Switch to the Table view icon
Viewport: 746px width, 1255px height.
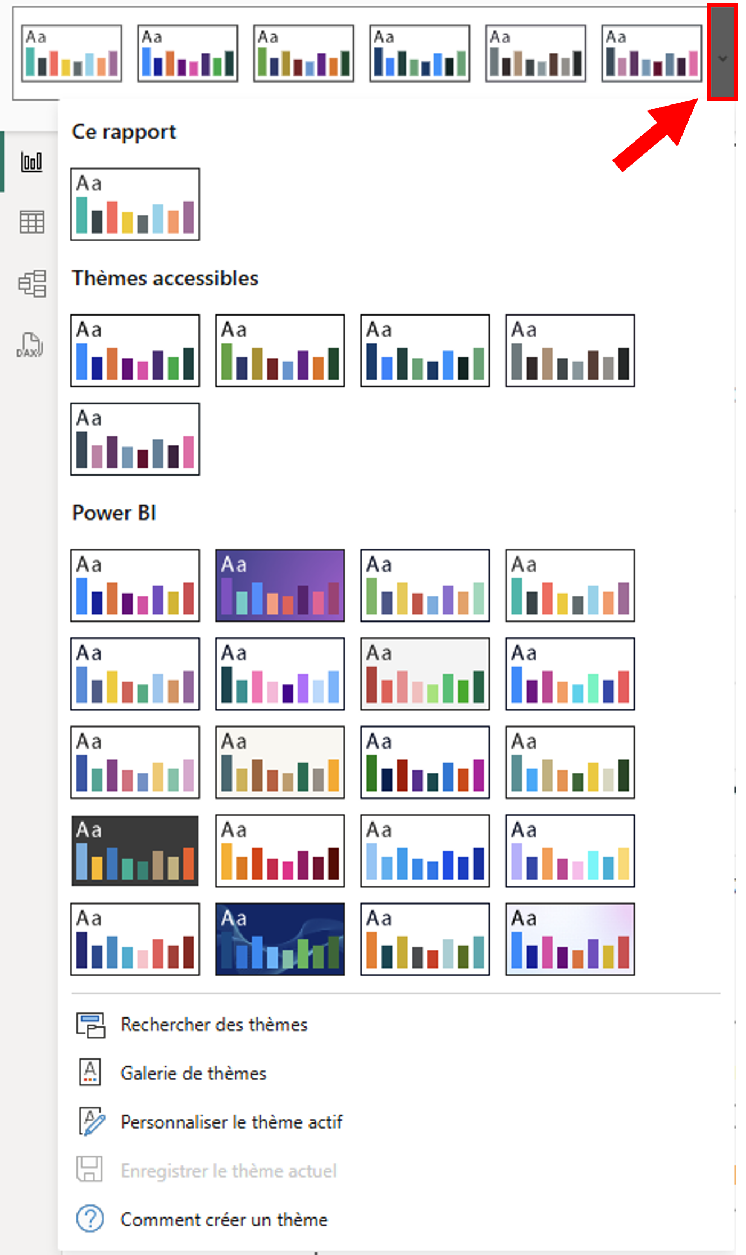pos(31,222)
